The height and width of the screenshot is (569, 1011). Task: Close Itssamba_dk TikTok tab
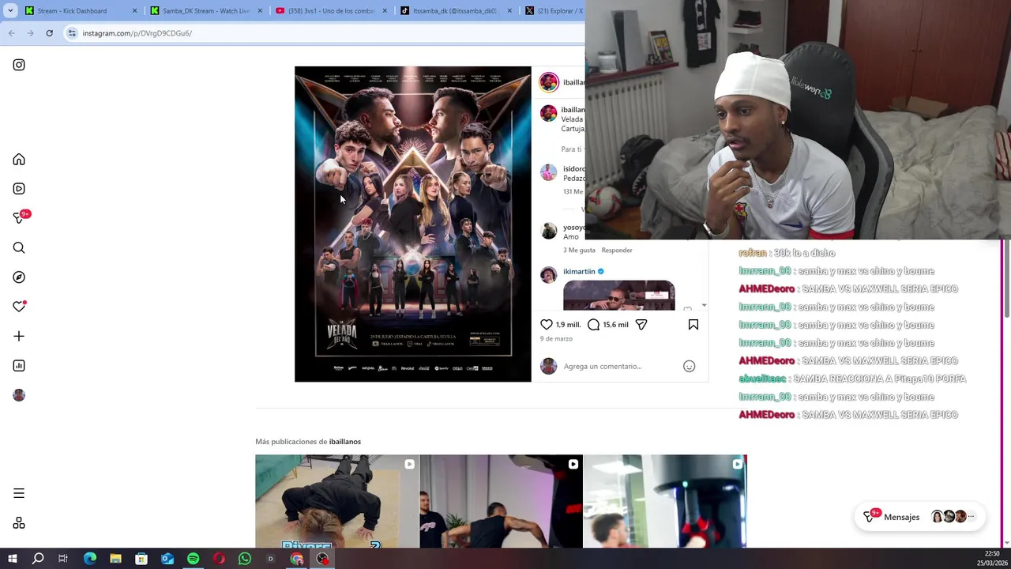509,11
